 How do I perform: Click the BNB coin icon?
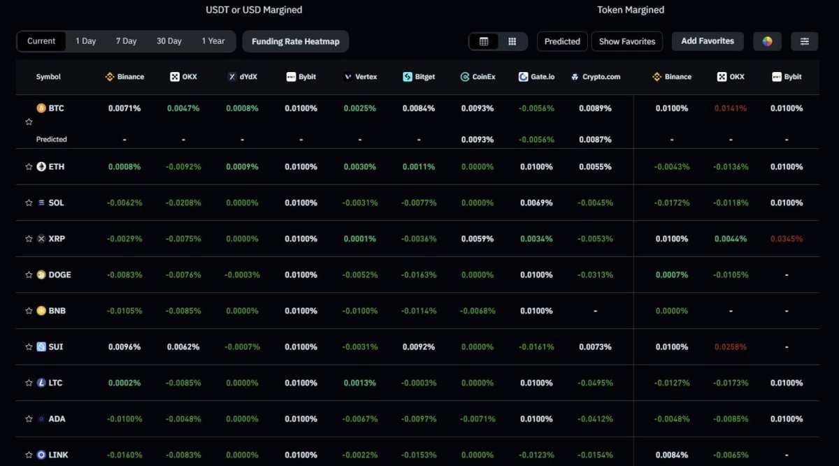[41, 311]
